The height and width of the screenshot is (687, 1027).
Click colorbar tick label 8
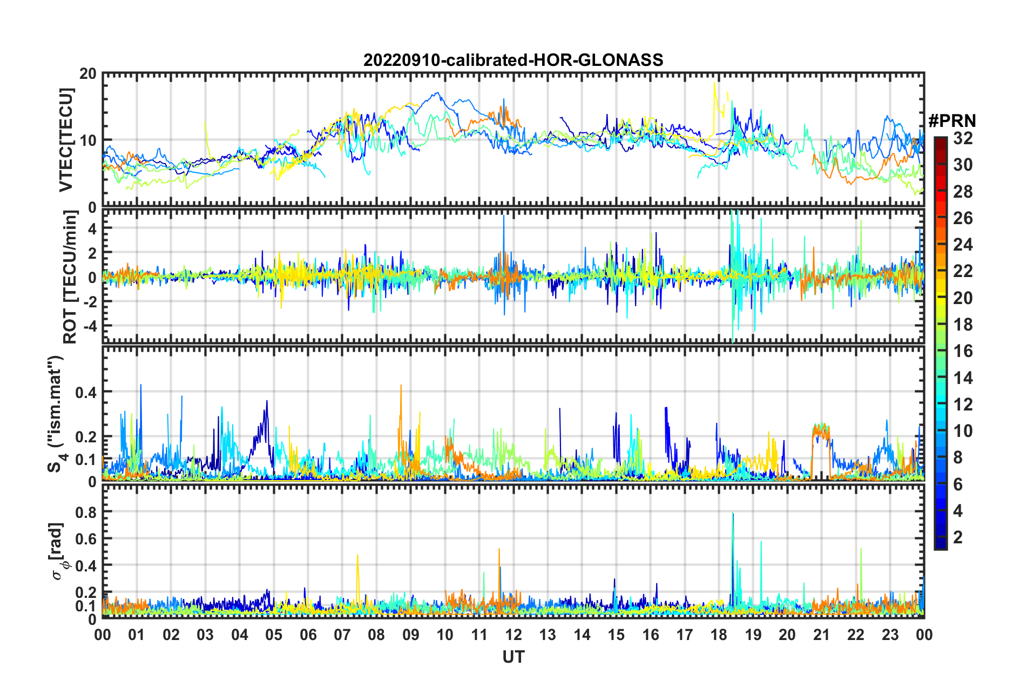point(958,457)
